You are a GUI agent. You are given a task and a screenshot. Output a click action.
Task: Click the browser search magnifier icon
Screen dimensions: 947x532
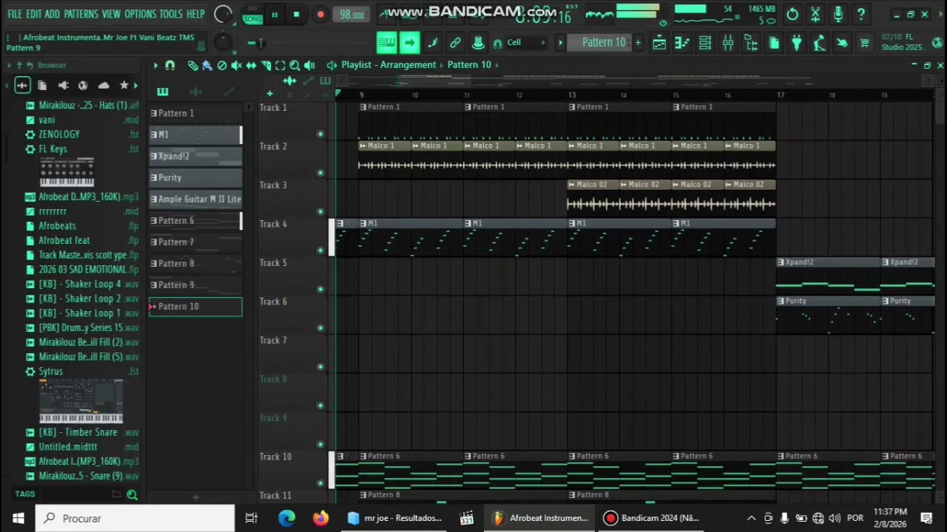(132, 495)
